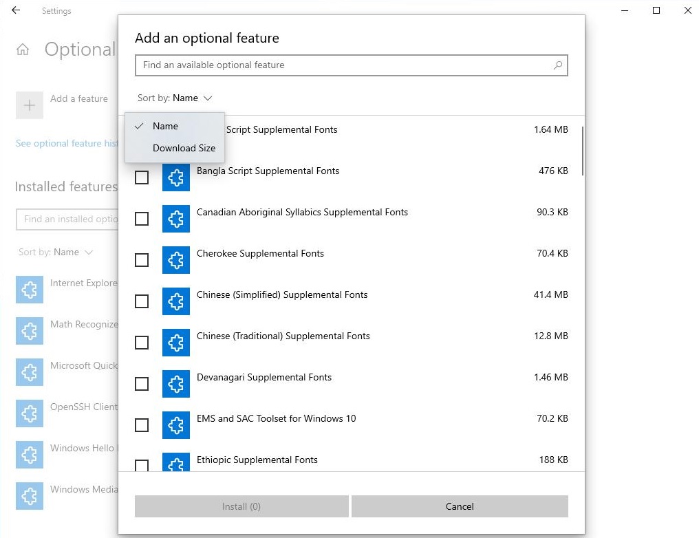Check the Chinese (Traditional) Supplemental Fonts checkbox
This screenshot has width=699, height=538.
[142, 343]
